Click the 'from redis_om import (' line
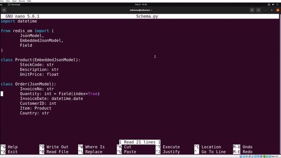 27,31
